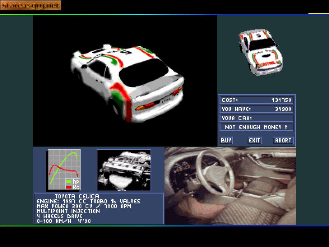Click the EXIT button
Viewport: 329px width, 247px height.
point(254,140)
